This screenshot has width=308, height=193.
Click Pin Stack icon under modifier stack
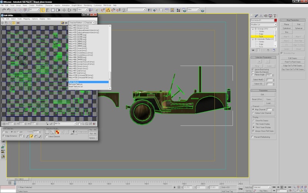point(253,50)
